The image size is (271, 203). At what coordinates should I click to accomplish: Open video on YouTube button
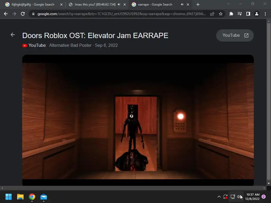tap(235, 35)
